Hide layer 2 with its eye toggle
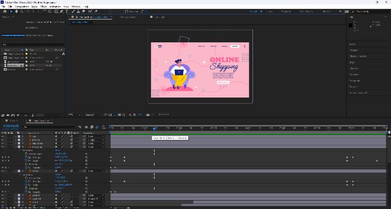The image size is (391, 209). 2,140
